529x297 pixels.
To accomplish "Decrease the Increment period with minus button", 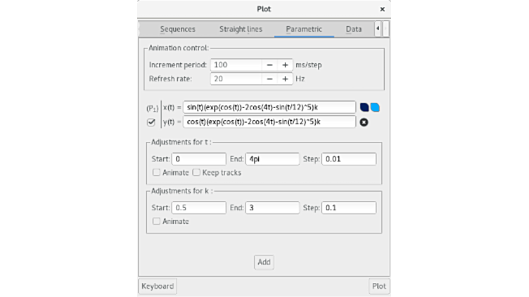I will click(x=269, y=65).
